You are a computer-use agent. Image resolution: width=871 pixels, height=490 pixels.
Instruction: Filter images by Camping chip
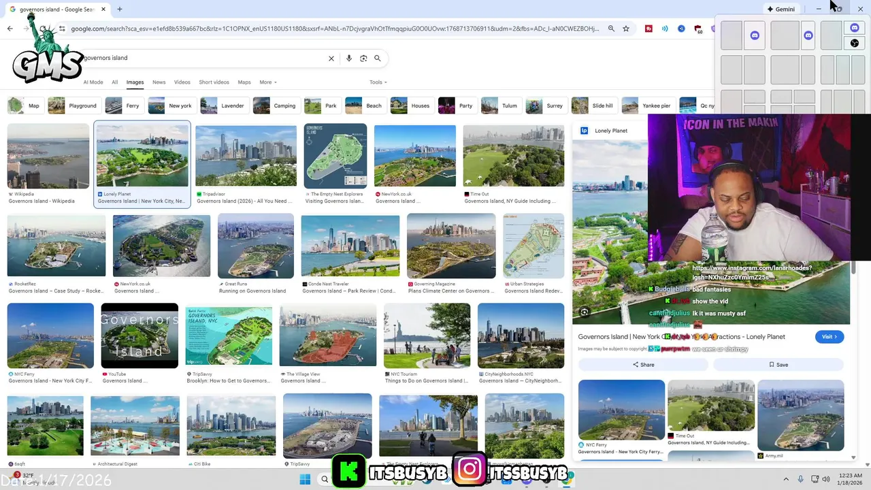[276, 105]
